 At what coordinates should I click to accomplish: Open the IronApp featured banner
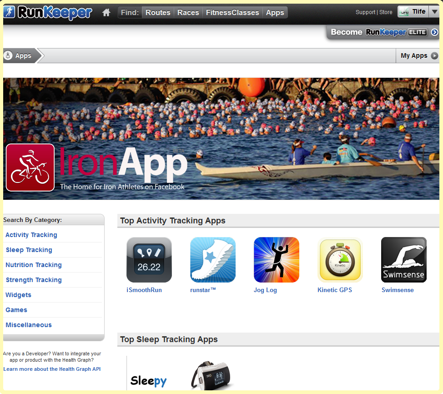point(221,139)
